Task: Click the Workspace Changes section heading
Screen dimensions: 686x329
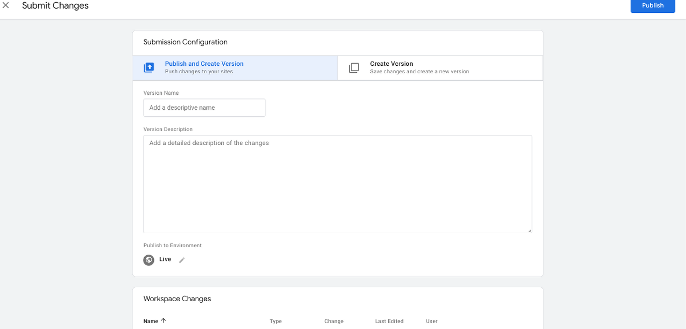Action: click(x=177, y=299)
